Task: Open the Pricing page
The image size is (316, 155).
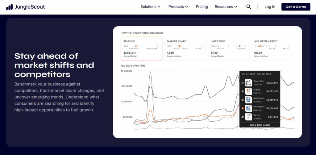Action: [202, 7]
